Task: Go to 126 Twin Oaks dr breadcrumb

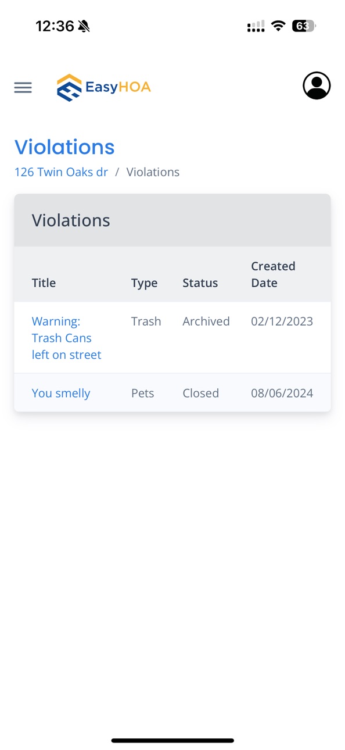Action: point(61,172)
